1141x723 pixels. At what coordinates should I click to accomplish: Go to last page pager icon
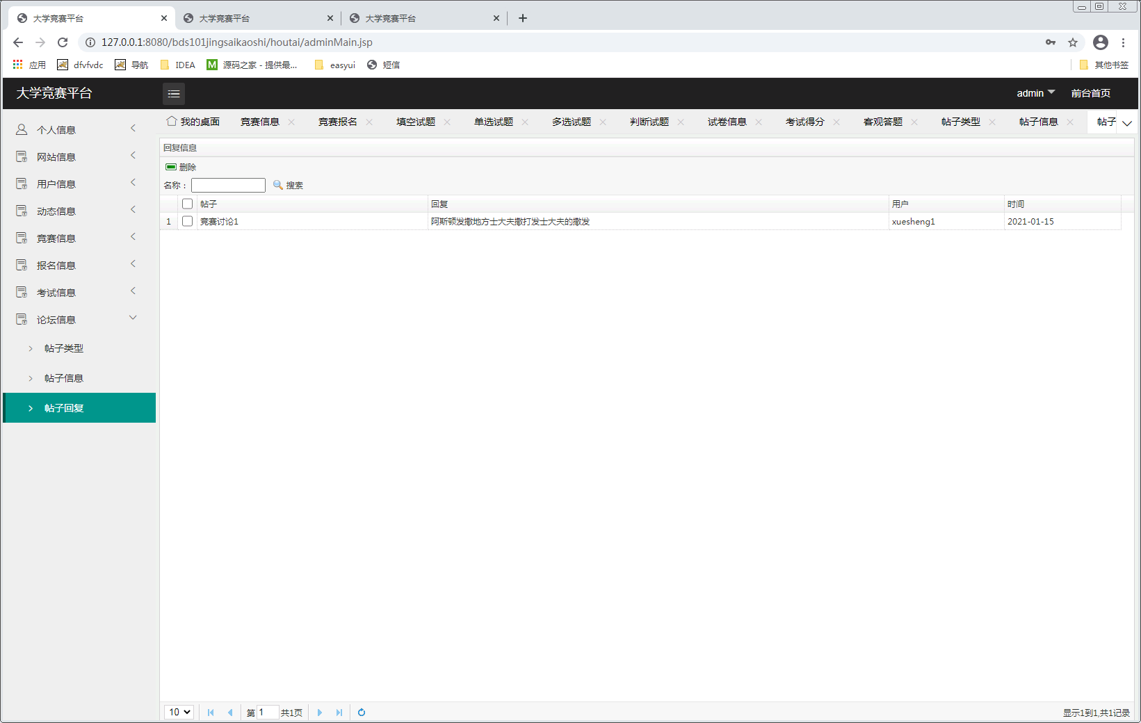click(339, 713)
